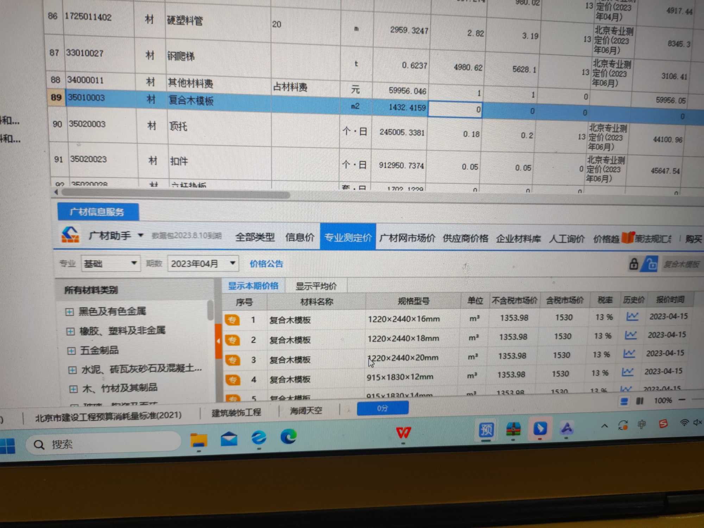Open the 广材助手 dropdown arrow
The height and width of the screenshot is (528, 704).
[x=140, y=235]
